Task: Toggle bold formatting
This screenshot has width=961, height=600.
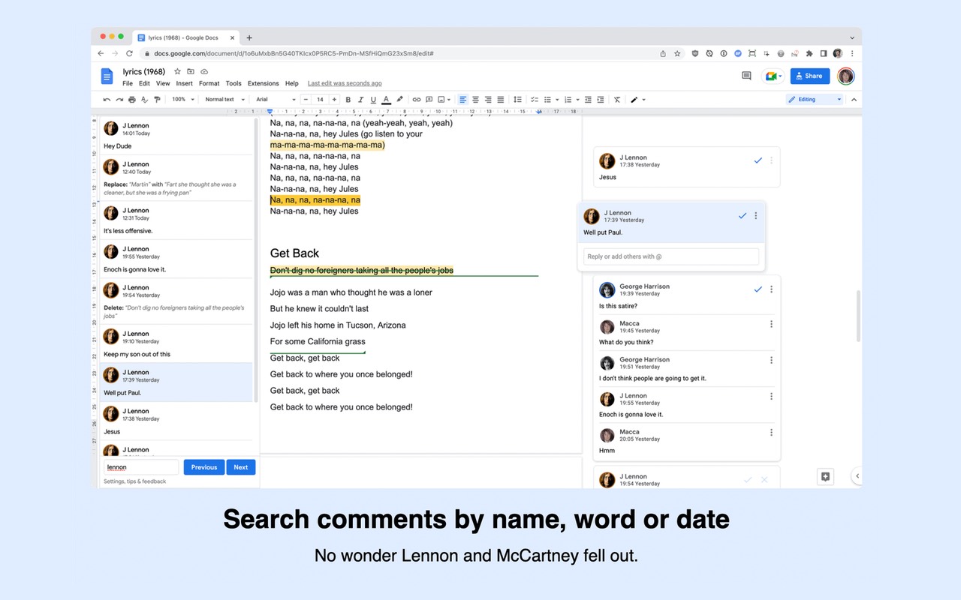Action: (x=348, y=99)
